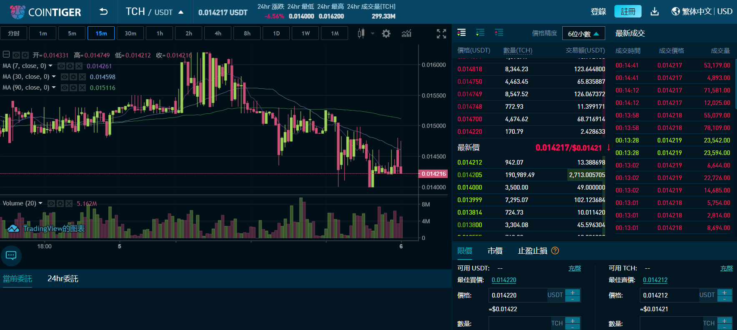Select the 15m timeframe
This screenshot has height=330, width=737.
click(101, 33)
